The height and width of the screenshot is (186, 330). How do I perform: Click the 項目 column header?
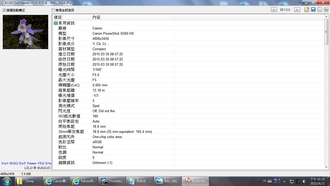click(72, 17)
